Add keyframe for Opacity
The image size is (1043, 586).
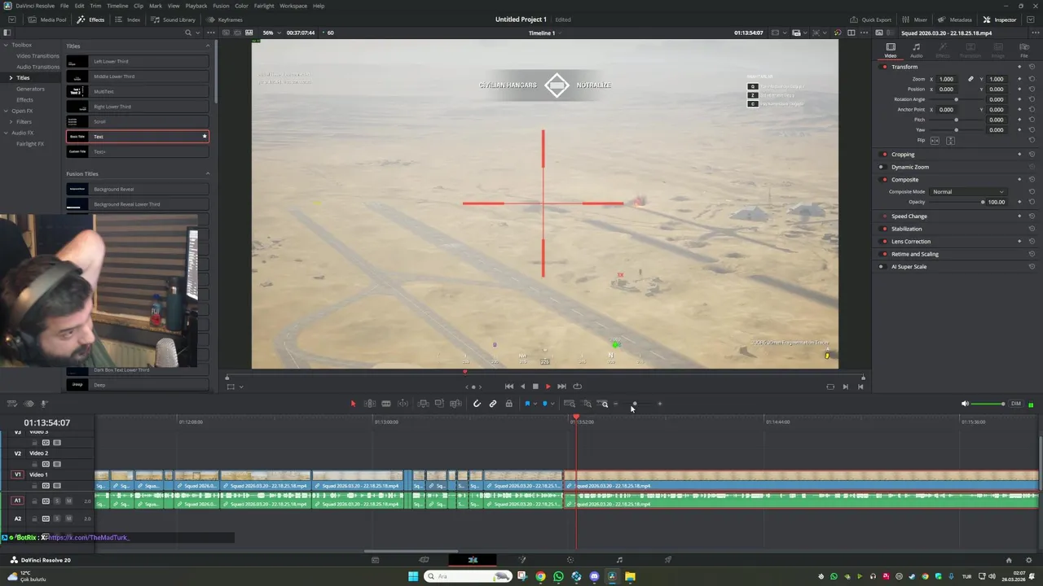tap(1019, 202)
